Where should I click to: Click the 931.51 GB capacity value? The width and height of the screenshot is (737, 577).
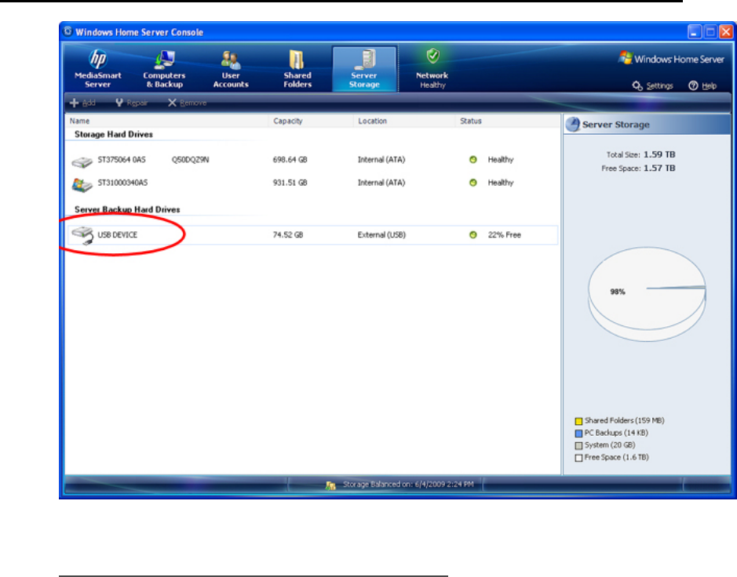pyautogui.click(x=290, y=183)
